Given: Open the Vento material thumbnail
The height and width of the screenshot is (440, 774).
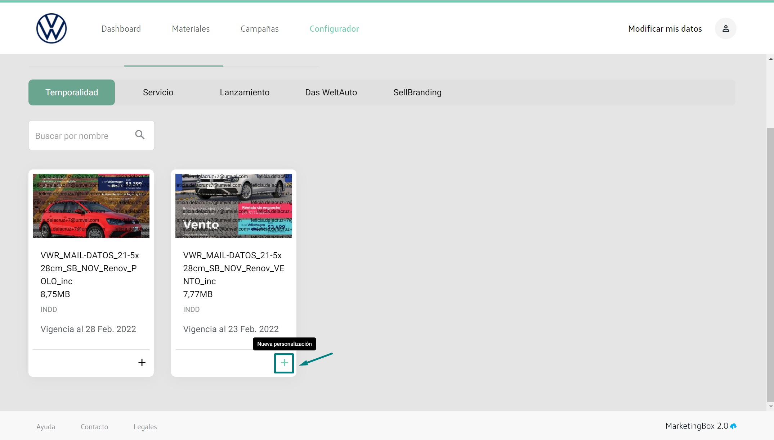Looking at the screenshot, I should pyautogui.click(x=233, y=205).
